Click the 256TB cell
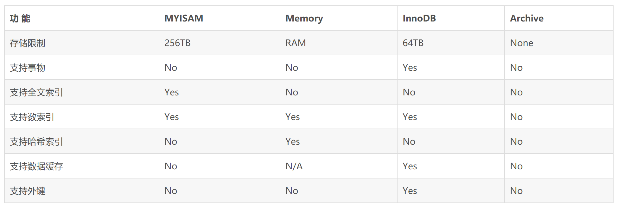The height and width of the screenshot is (205, 618). click(x=177, y=43)
